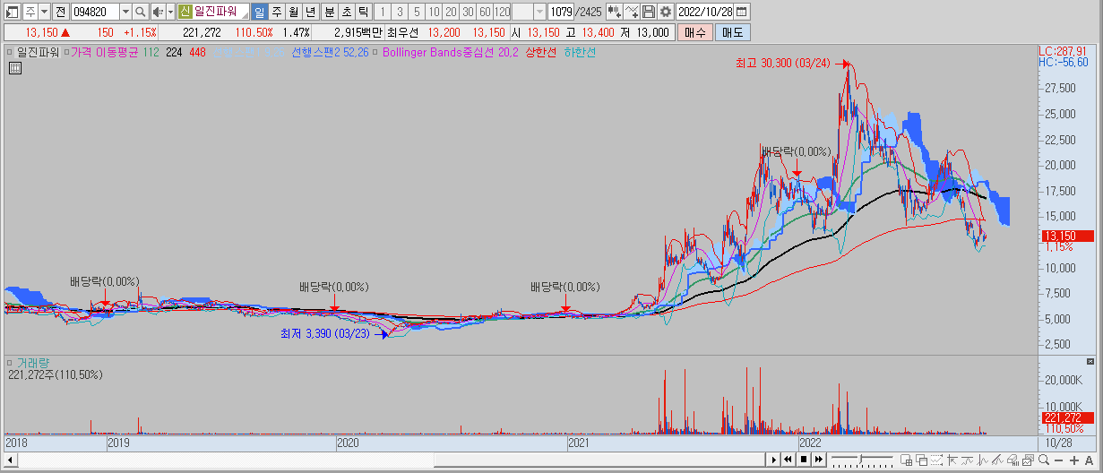Viewport: 1103px width, 473px height.
Task: Switch to monthly 월 chart period
Action: pyautogui.click(x=293, y=12)
